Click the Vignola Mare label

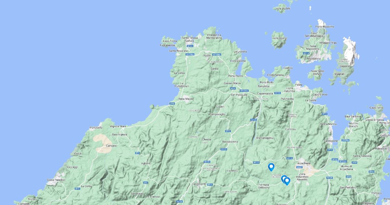118,126
